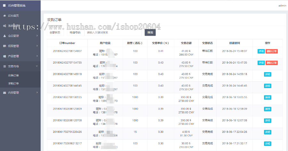Open 详细 for order 2018061732701220426

click(268, 132)
